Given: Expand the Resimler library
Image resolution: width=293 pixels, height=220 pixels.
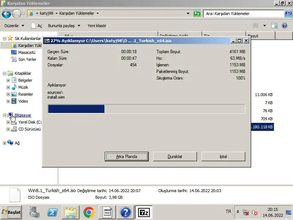Looking at the screenshot, I should coord(8,94).
